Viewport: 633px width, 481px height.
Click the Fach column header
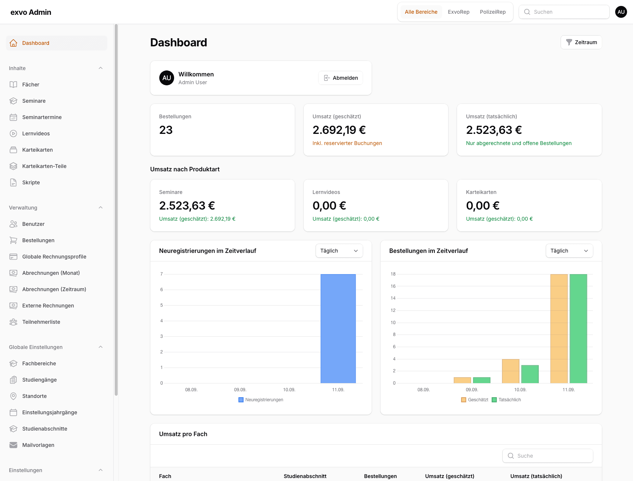point(165,476)
